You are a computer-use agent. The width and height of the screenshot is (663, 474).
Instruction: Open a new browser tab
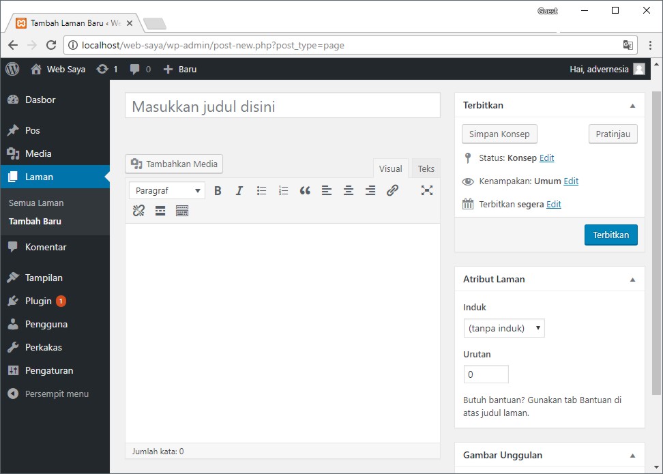(155, 24)
